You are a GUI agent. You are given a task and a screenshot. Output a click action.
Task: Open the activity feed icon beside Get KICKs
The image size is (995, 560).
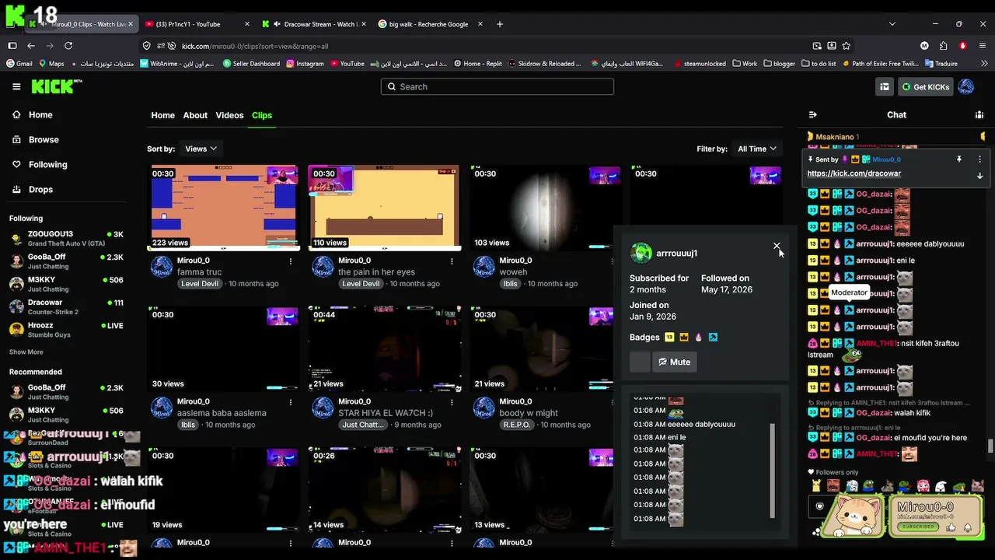point(885,87)
